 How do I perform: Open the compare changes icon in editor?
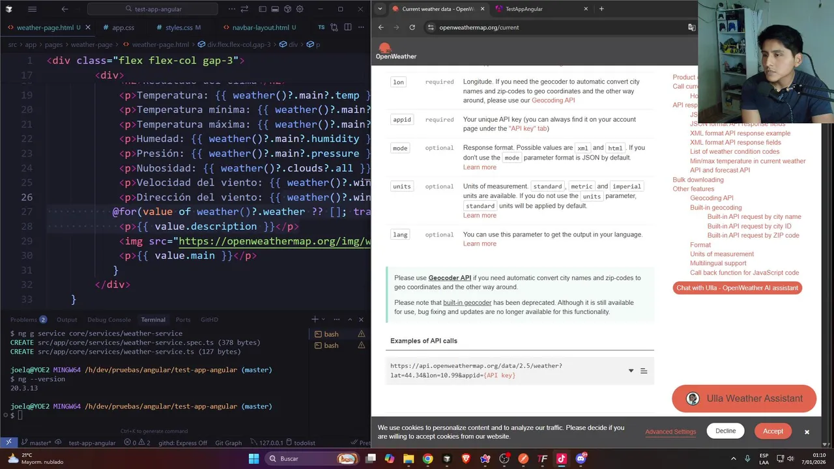(x=334, y=27)
